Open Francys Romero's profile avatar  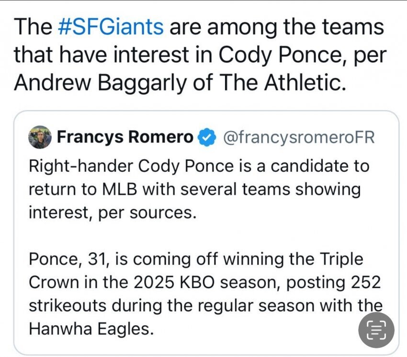(40, 137)
